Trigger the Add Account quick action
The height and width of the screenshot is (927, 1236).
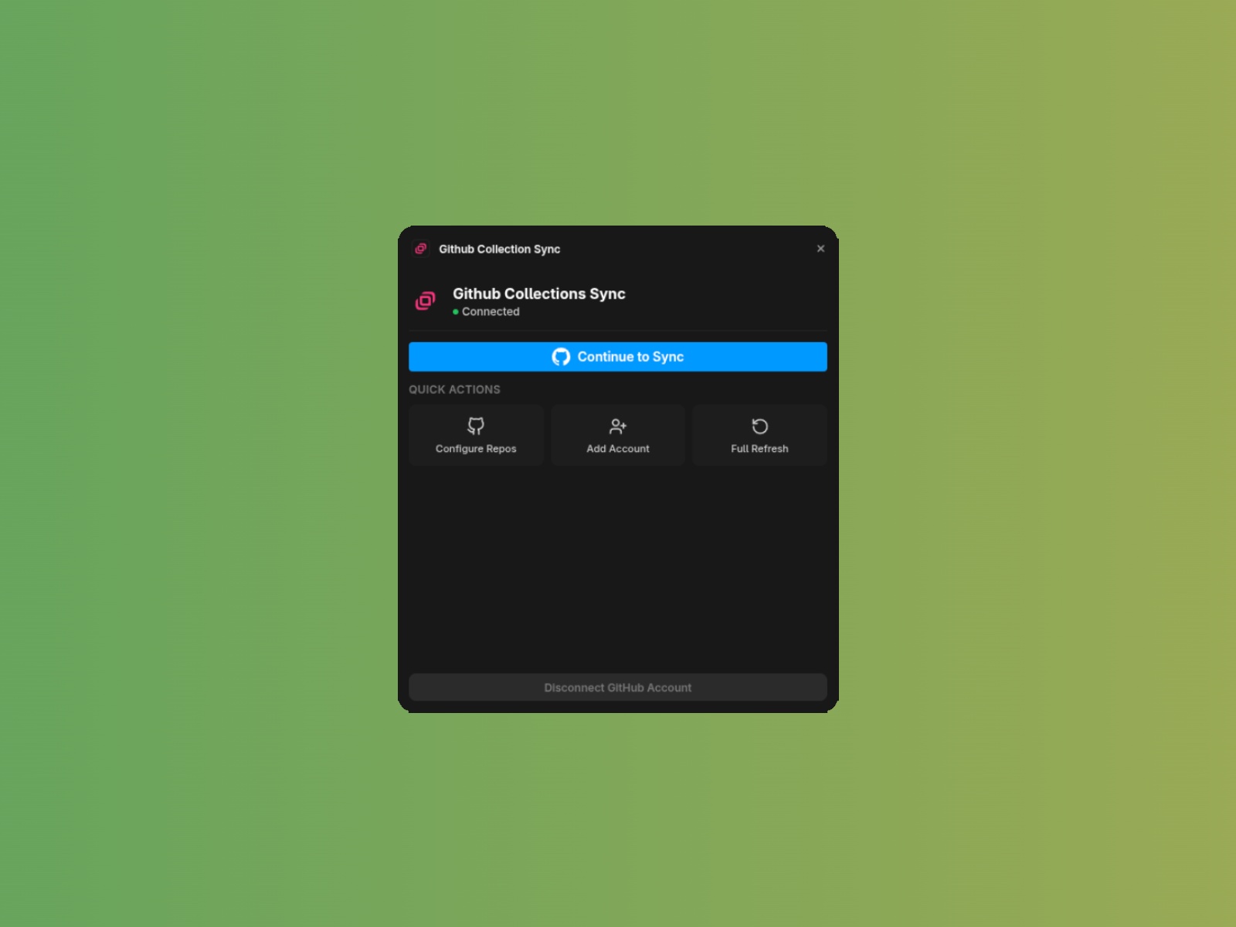pyautogui.click(x=617, y=435)
